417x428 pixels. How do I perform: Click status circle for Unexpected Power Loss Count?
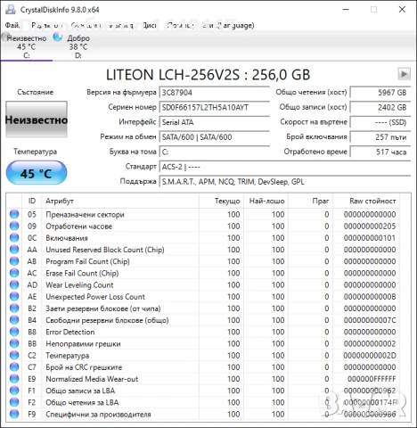(14, 297)
